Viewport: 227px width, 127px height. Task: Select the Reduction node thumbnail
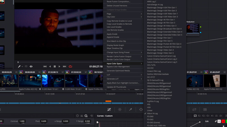tap(193, 29)
